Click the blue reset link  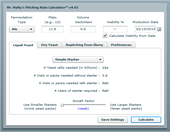click(x=83, y=108)
